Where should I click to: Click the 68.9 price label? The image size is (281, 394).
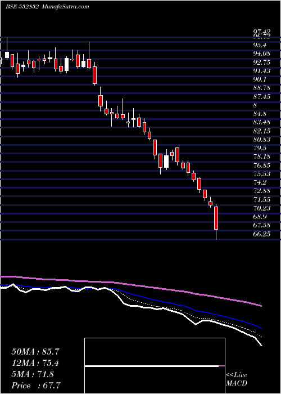click(260, 217)
